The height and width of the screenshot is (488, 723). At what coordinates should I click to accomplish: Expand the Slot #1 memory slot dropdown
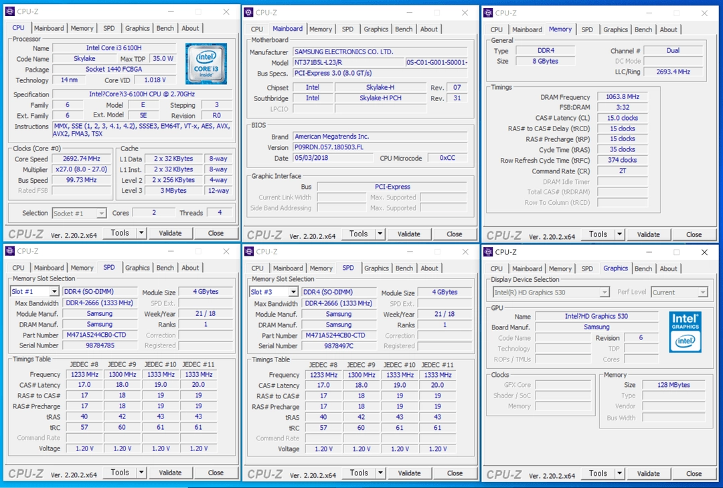(54, 291)
